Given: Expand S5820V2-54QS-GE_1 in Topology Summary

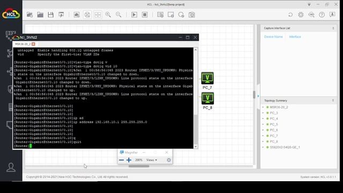Looking at the screenshot, I should [263, 147].
